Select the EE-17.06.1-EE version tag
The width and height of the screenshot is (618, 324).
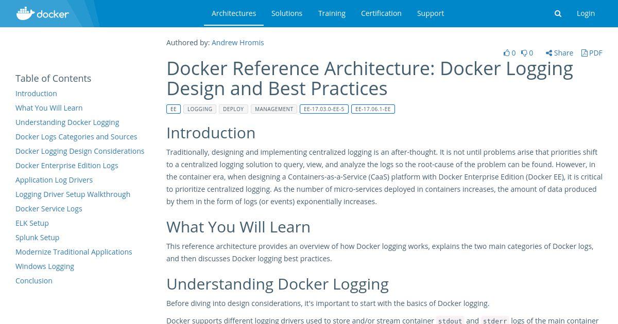tap(373, 109)
